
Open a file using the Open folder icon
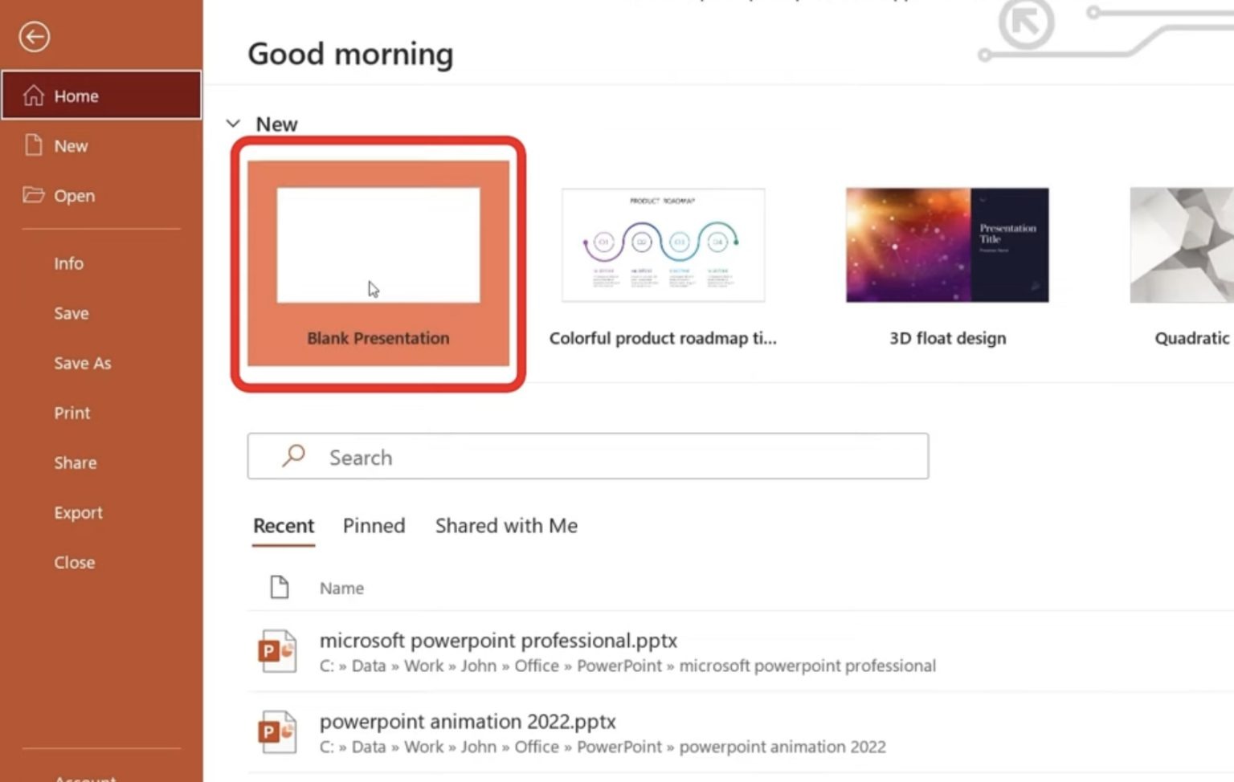74,195
